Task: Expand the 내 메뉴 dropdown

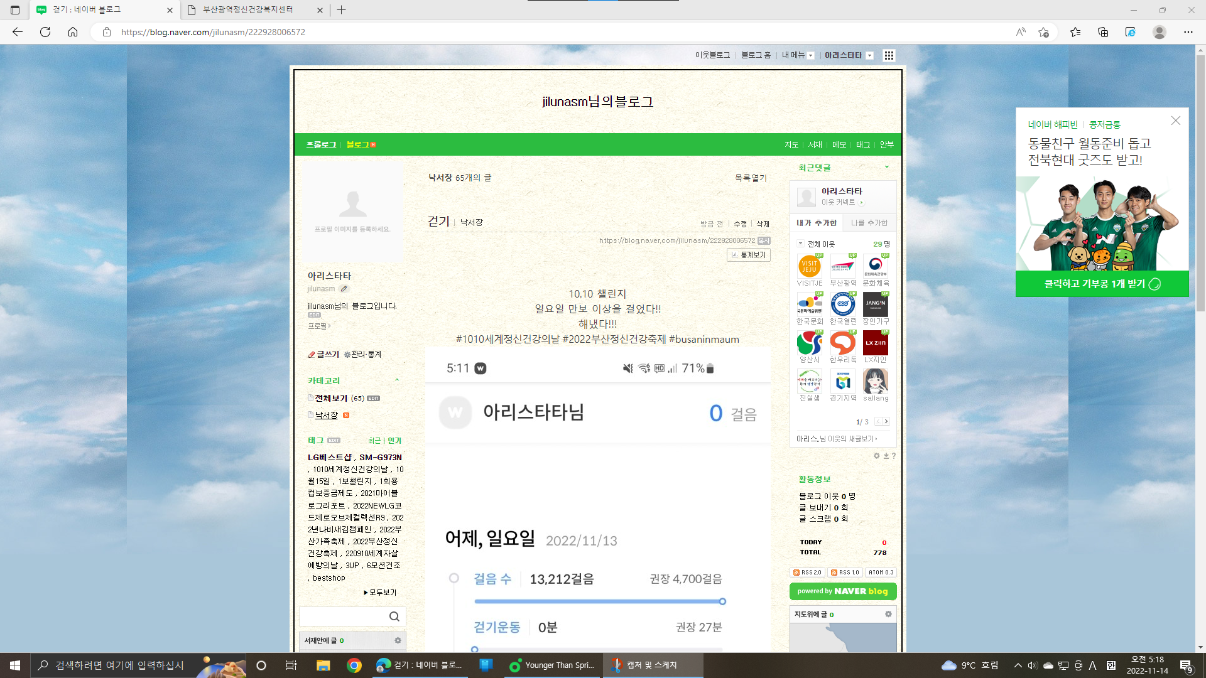Action: [x=810, y=55]
